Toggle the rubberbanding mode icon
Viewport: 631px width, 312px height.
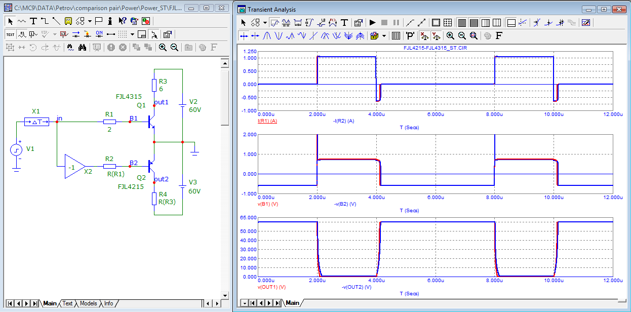click(x=154, y=34)
